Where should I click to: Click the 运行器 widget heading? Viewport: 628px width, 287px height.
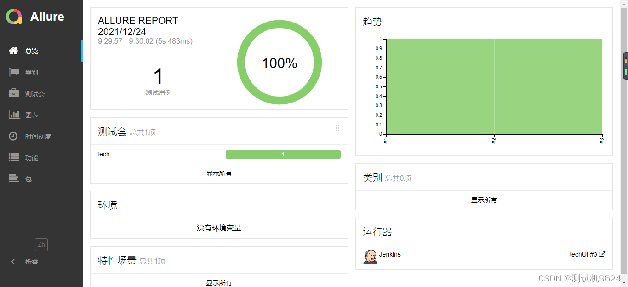(x=377, y=232)
